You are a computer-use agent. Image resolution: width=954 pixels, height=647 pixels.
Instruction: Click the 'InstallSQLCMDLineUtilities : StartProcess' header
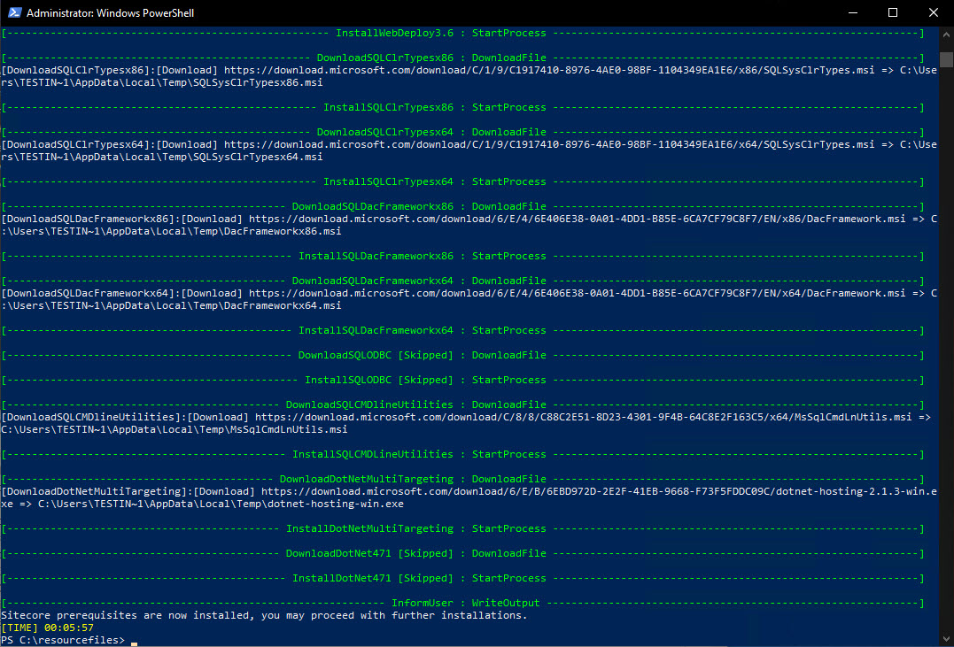pos(462,455)
